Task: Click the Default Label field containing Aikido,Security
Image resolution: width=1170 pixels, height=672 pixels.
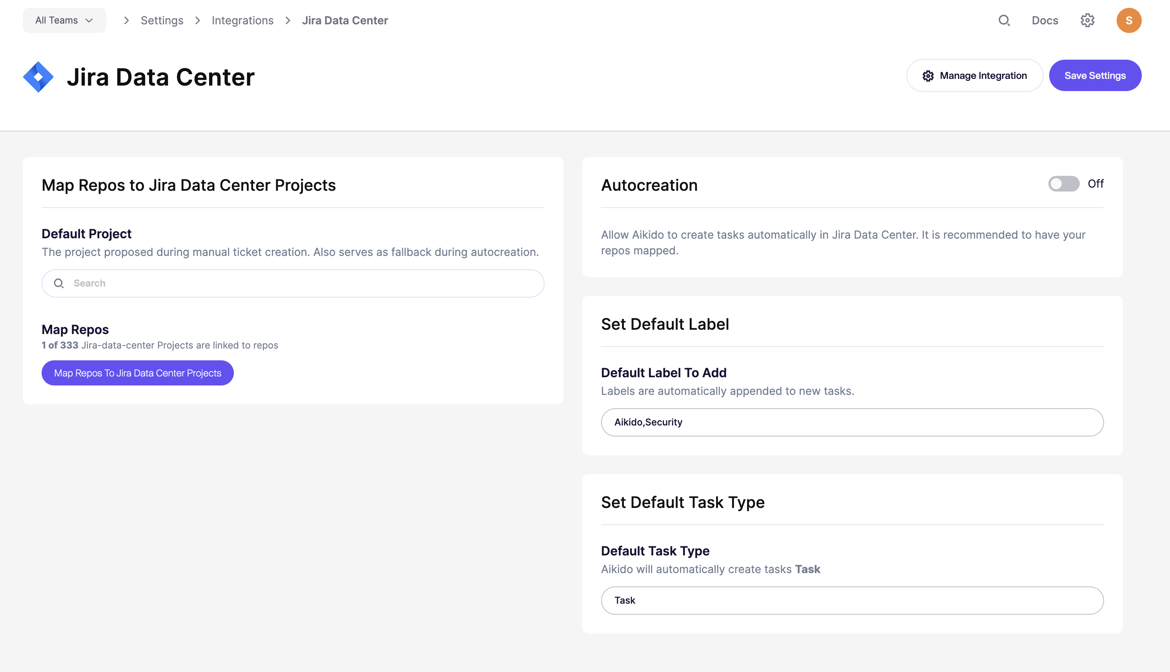Action: point(852,422)
